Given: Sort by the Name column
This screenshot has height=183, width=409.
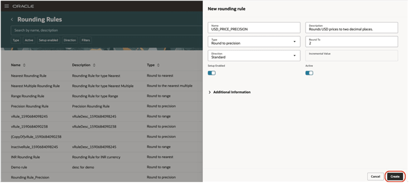Looking at the screenshot, I should 24,65.
